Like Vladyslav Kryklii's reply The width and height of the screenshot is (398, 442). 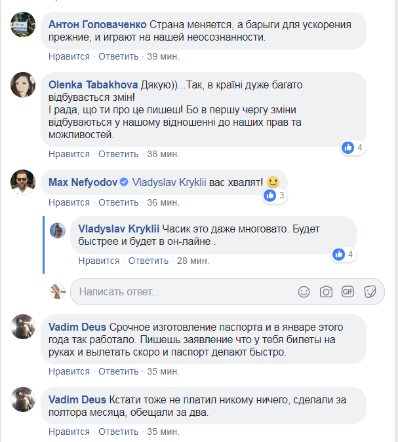click(98, 261)
